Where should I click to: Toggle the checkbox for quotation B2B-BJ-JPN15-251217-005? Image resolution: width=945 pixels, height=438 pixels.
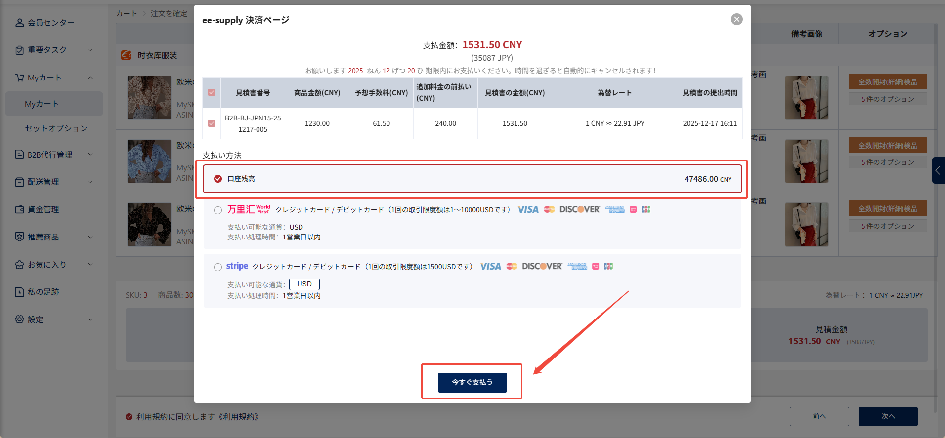point(212,123)
